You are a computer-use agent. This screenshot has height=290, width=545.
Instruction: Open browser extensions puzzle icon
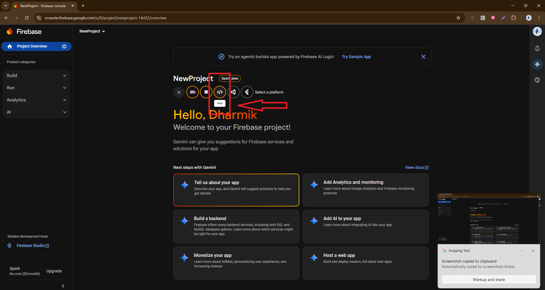pos(513,18)
